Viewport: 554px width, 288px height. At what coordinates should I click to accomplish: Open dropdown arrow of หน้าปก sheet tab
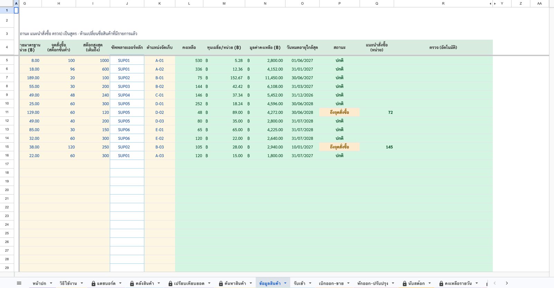pyautogui.click(x=51, y=283)
